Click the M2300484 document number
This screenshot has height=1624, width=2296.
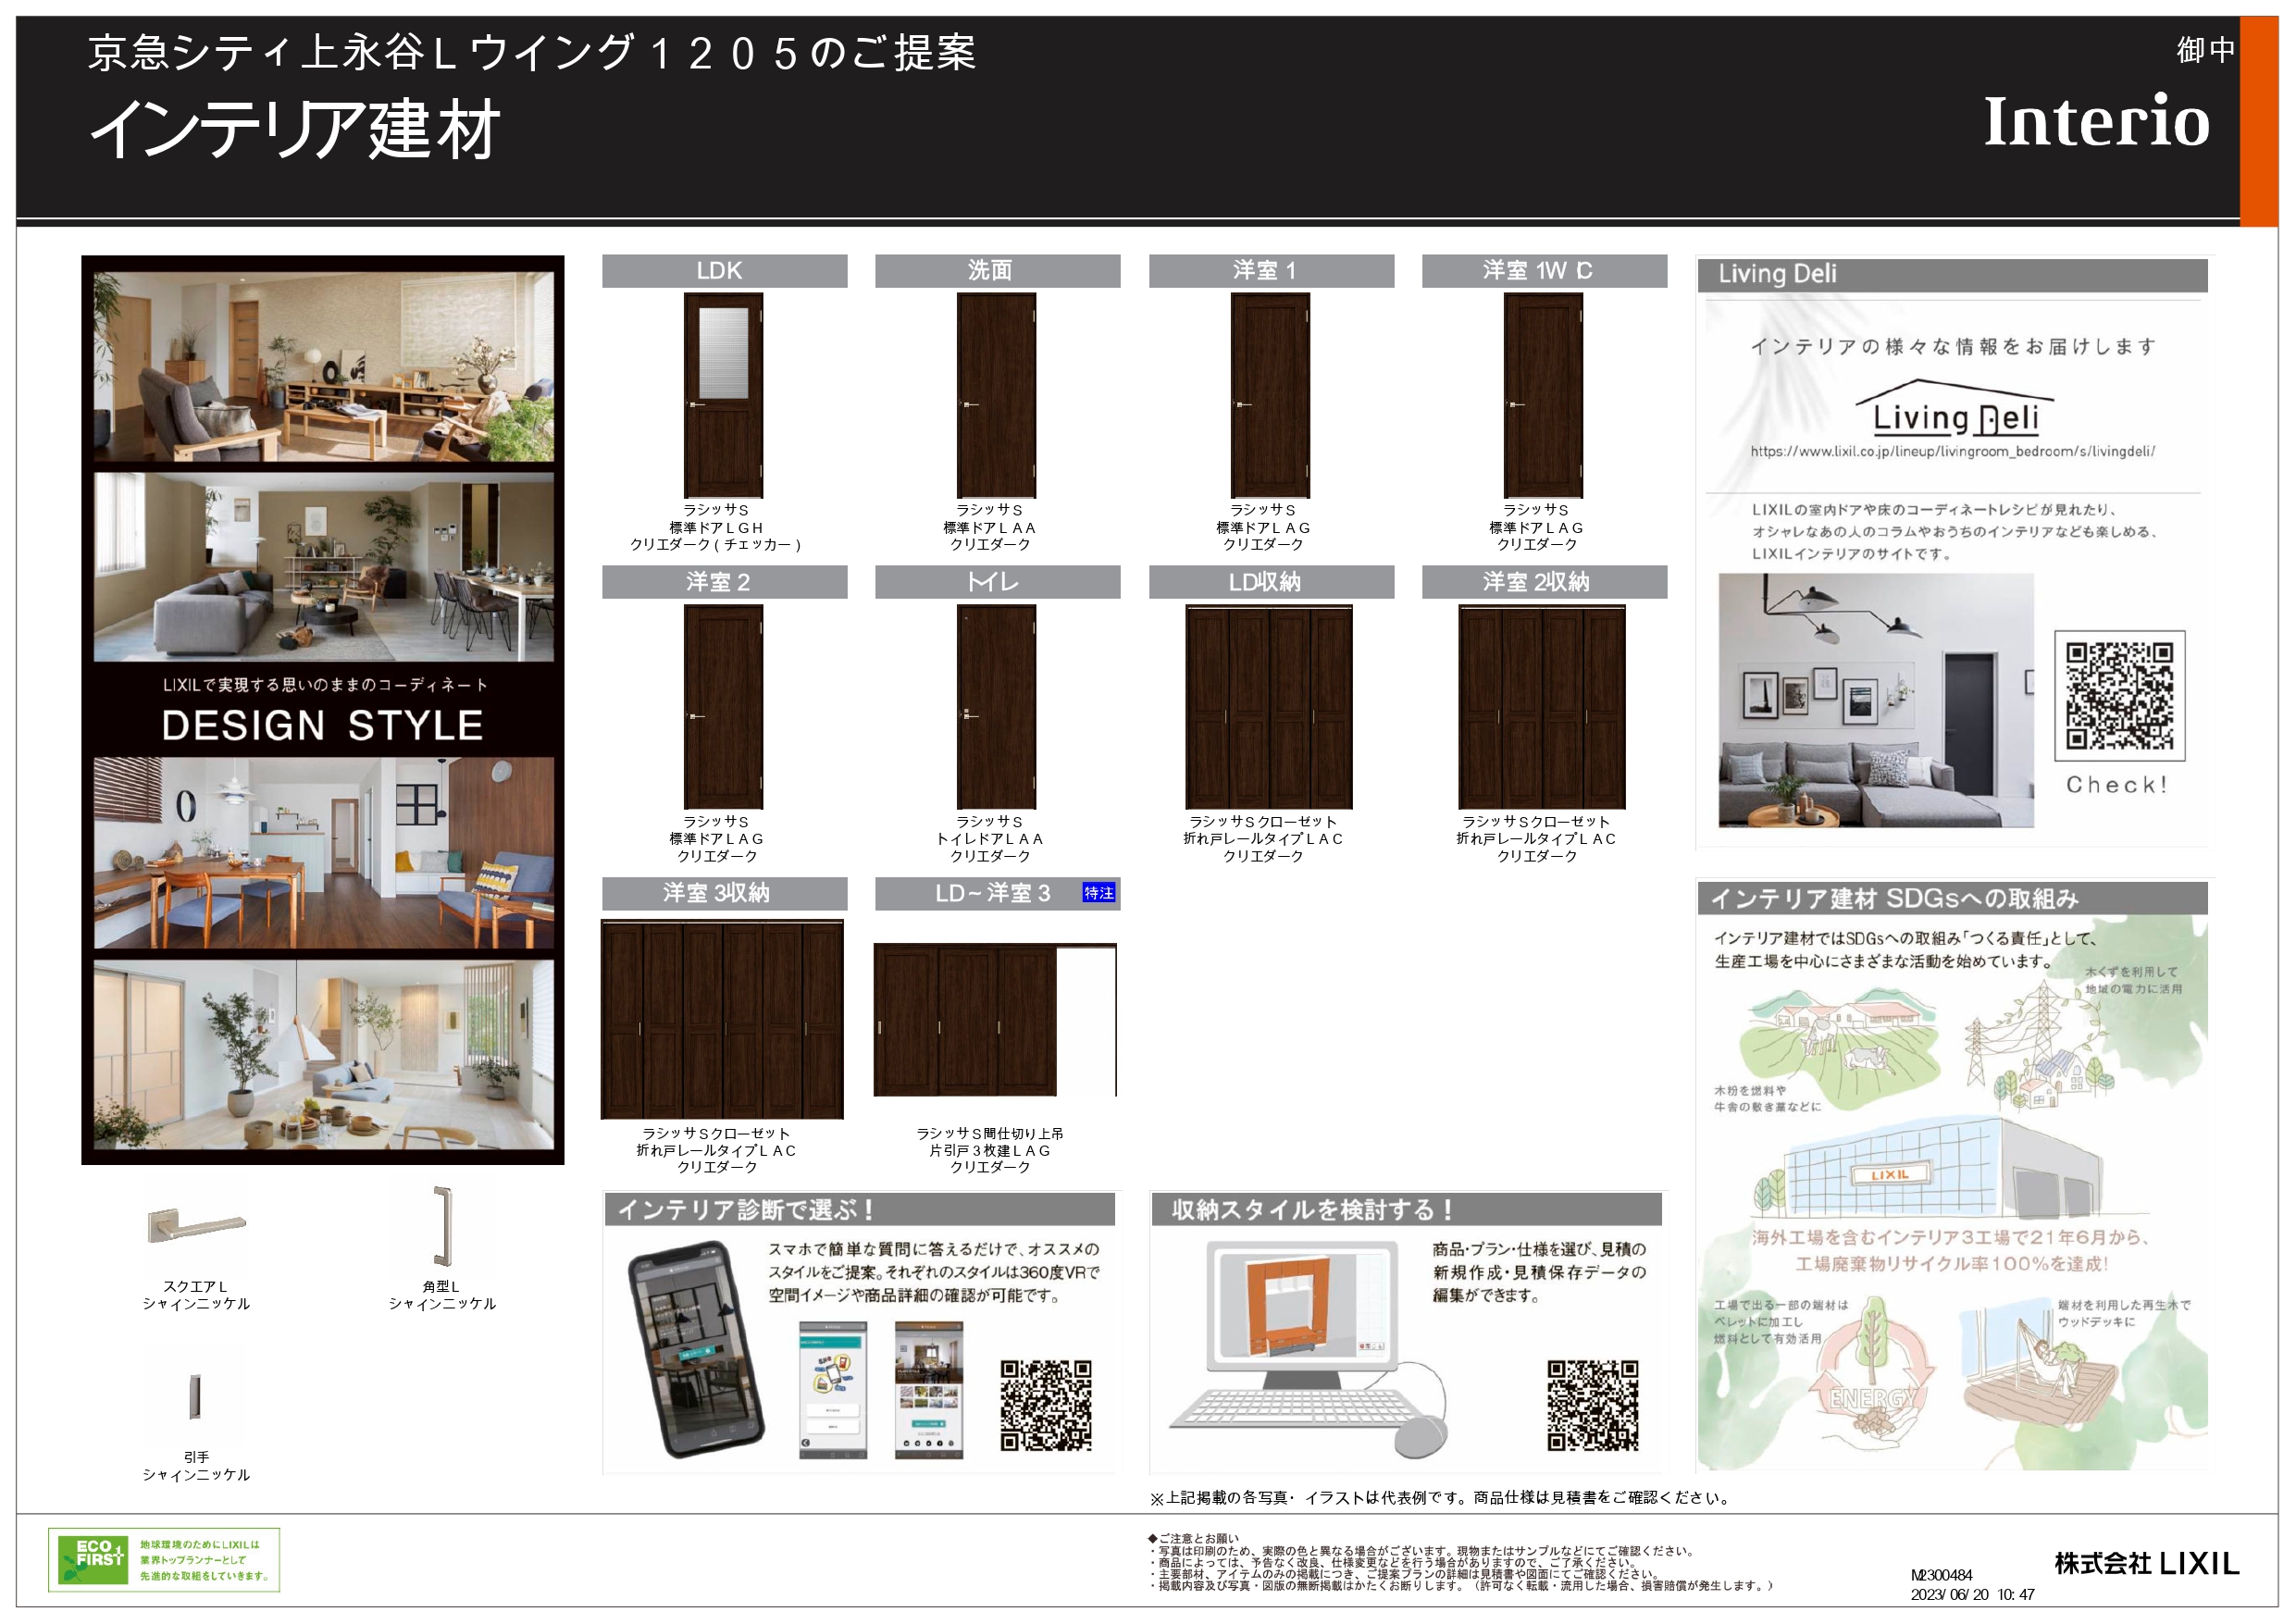pyautogui.click(x=1942, y=1575)
